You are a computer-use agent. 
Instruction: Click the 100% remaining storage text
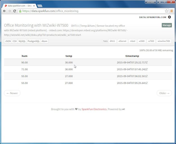(156, 50)
